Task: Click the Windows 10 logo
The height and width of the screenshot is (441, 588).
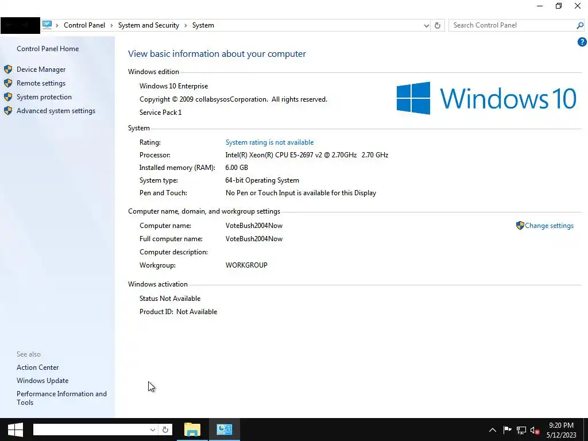Action: (486, 98)
